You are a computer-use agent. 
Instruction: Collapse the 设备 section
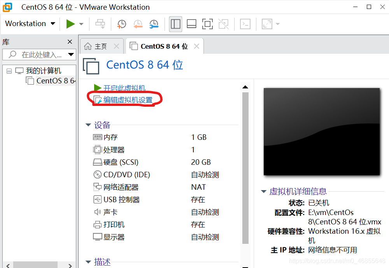click(88, 125)
